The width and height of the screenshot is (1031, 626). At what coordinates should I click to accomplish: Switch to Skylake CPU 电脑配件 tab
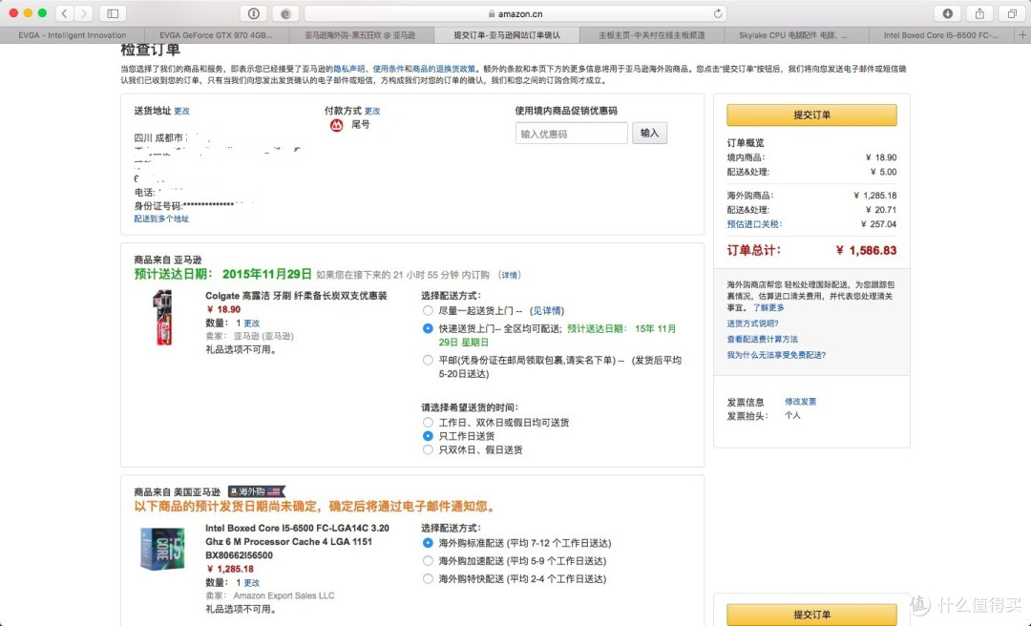[795, 35]
